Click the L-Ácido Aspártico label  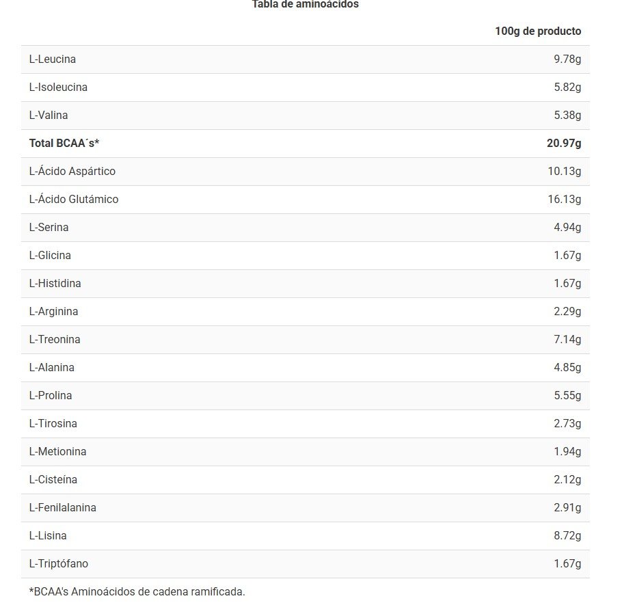click(x=72, y=172)
